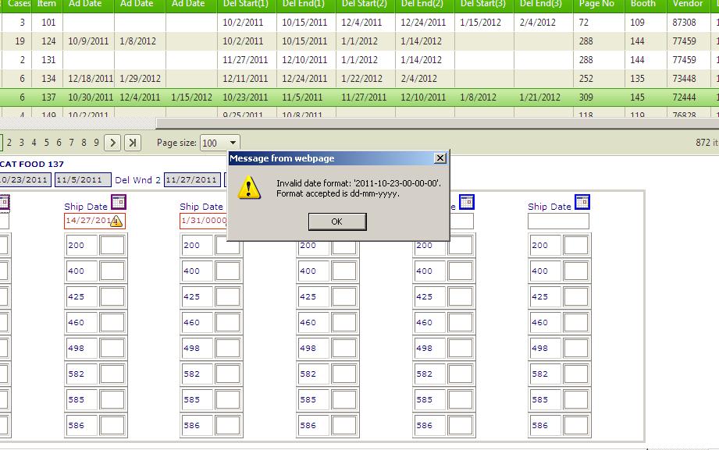Click quantity box beside 460 in rightmost column
719x450 pixels.
click(576, 322)
